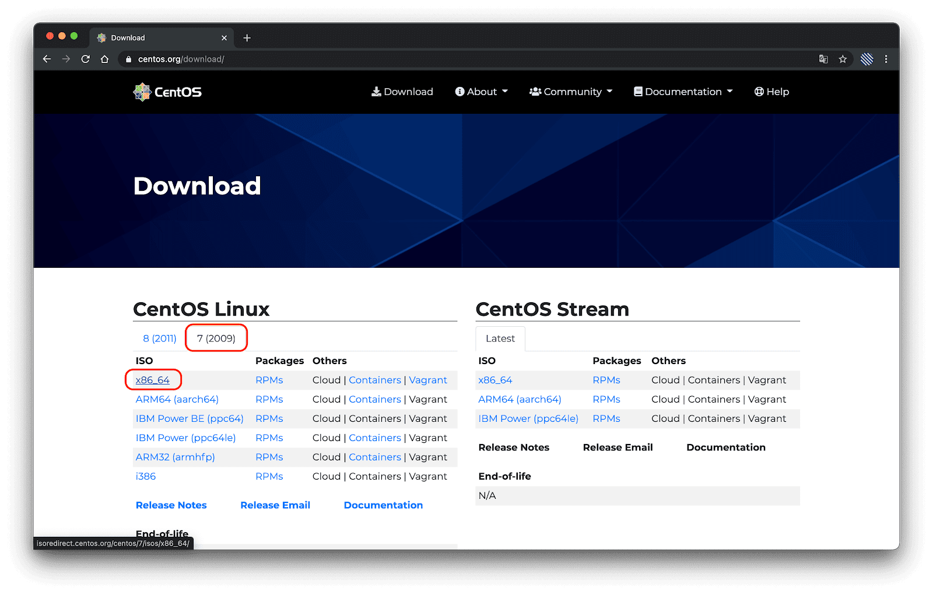Click the address bar showing centos.org/download/
933x594 pixels.
(x=466, y=59)
